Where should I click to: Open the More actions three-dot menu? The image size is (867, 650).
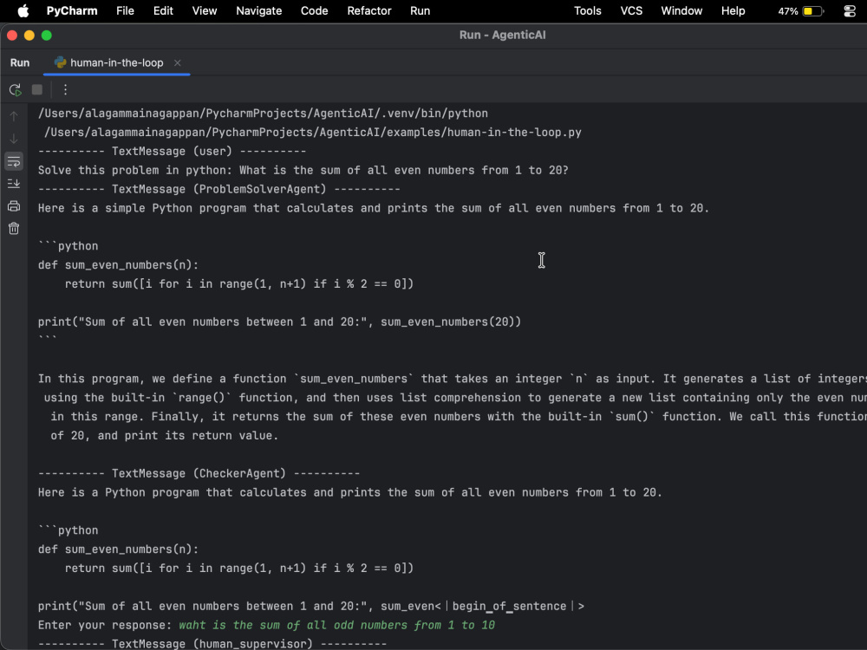(65, 89)
